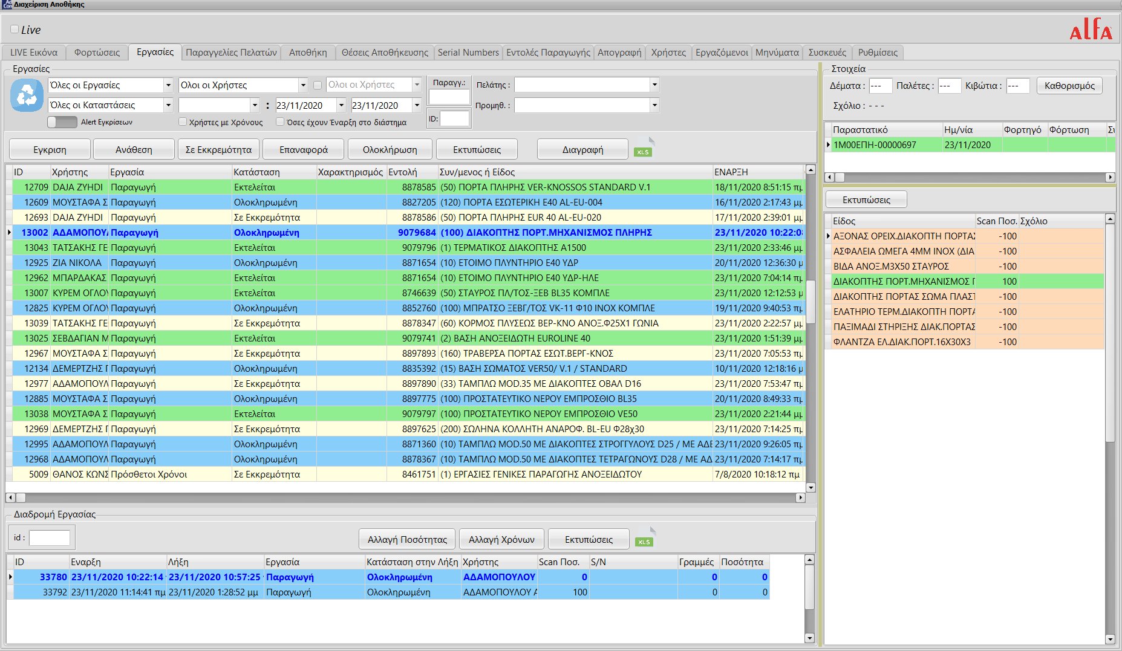Click the Παλέτες input field
The height and width of the screenshot is (651, 1122).
(x=950, y=85)
